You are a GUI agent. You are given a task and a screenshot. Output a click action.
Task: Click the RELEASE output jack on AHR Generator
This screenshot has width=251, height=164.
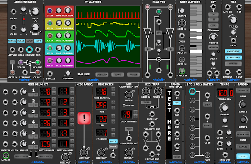coord(29,50)
